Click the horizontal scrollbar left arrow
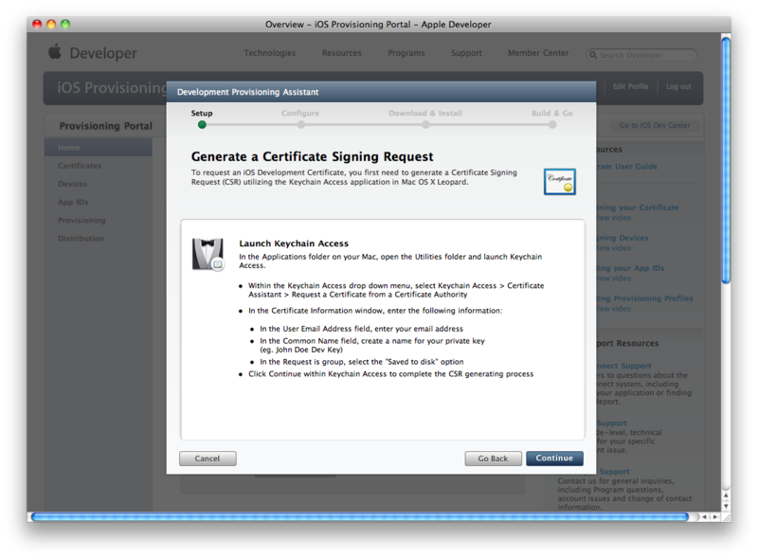 coord(704,517)
